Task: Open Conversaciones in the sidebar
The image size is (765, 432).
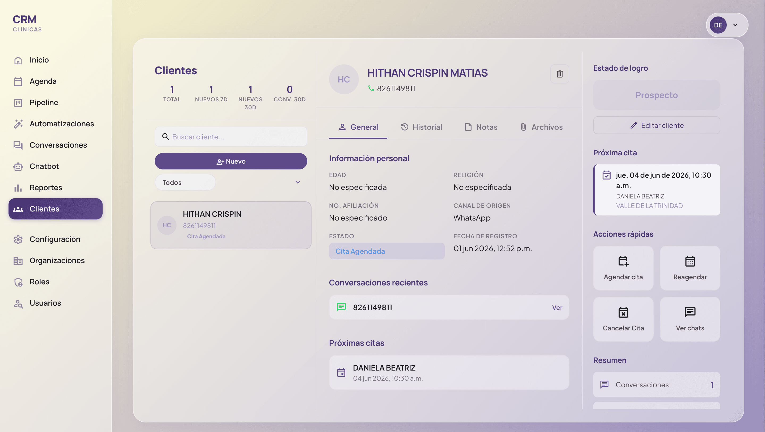Action: click(58, 145)
